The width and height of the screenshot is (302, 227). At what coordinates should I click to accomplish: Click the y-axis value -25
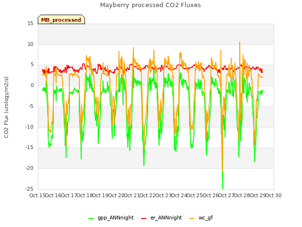click(x=29, y=189)
